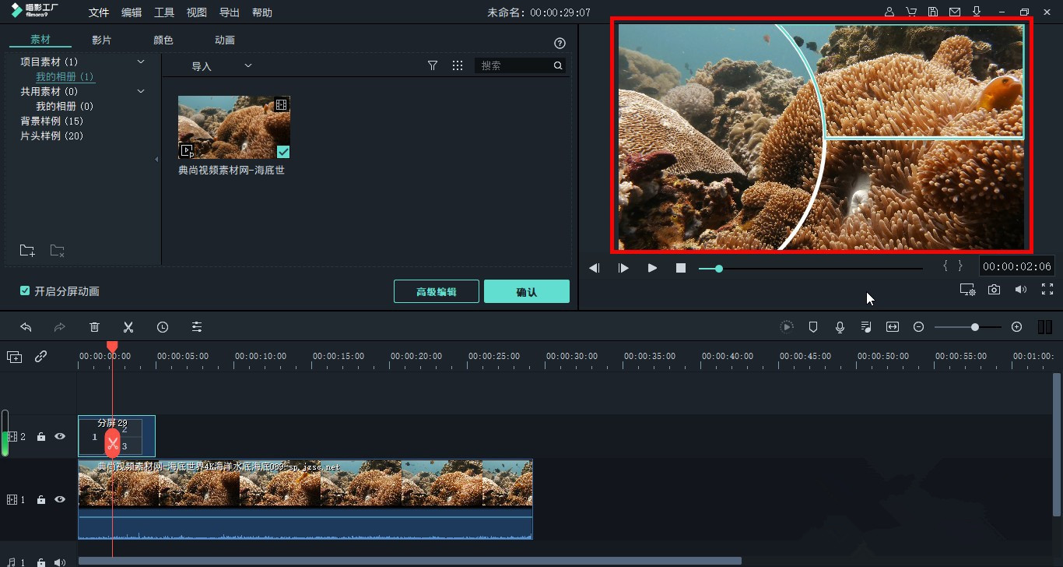1063x567 pixels.
Task: Open the 导出 menu
Action: coord(229,12)
